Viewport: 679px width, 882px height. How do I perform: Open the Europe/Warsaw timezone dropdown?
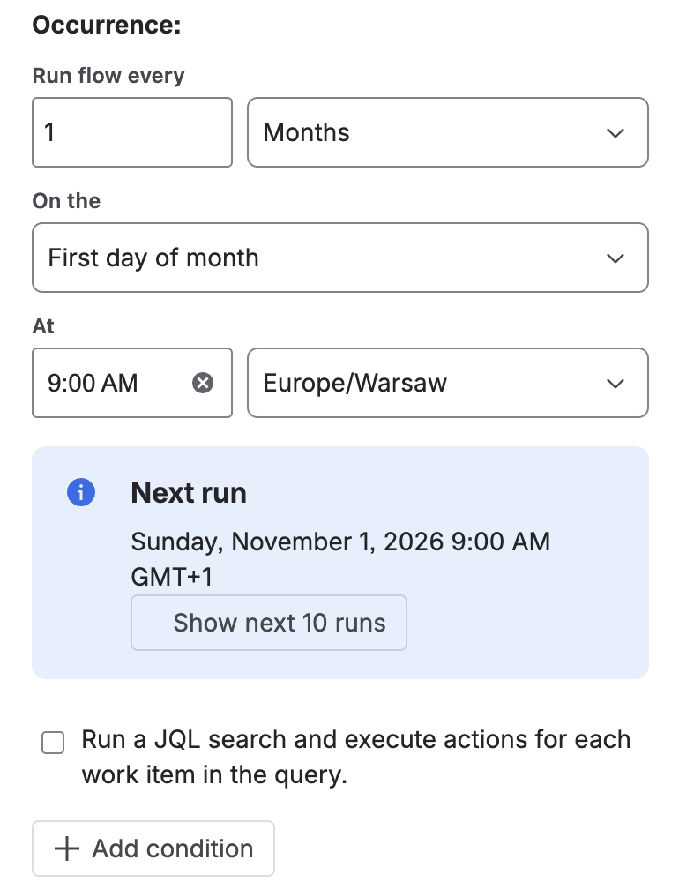tap(448, 383)
